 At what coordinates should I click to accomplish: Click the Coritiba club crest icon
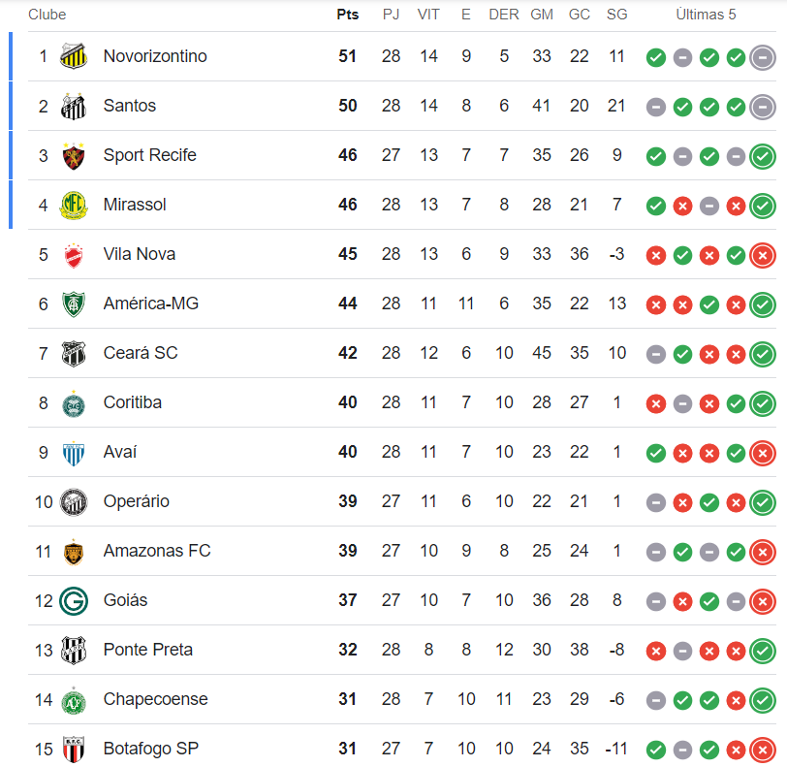point(74,402)
